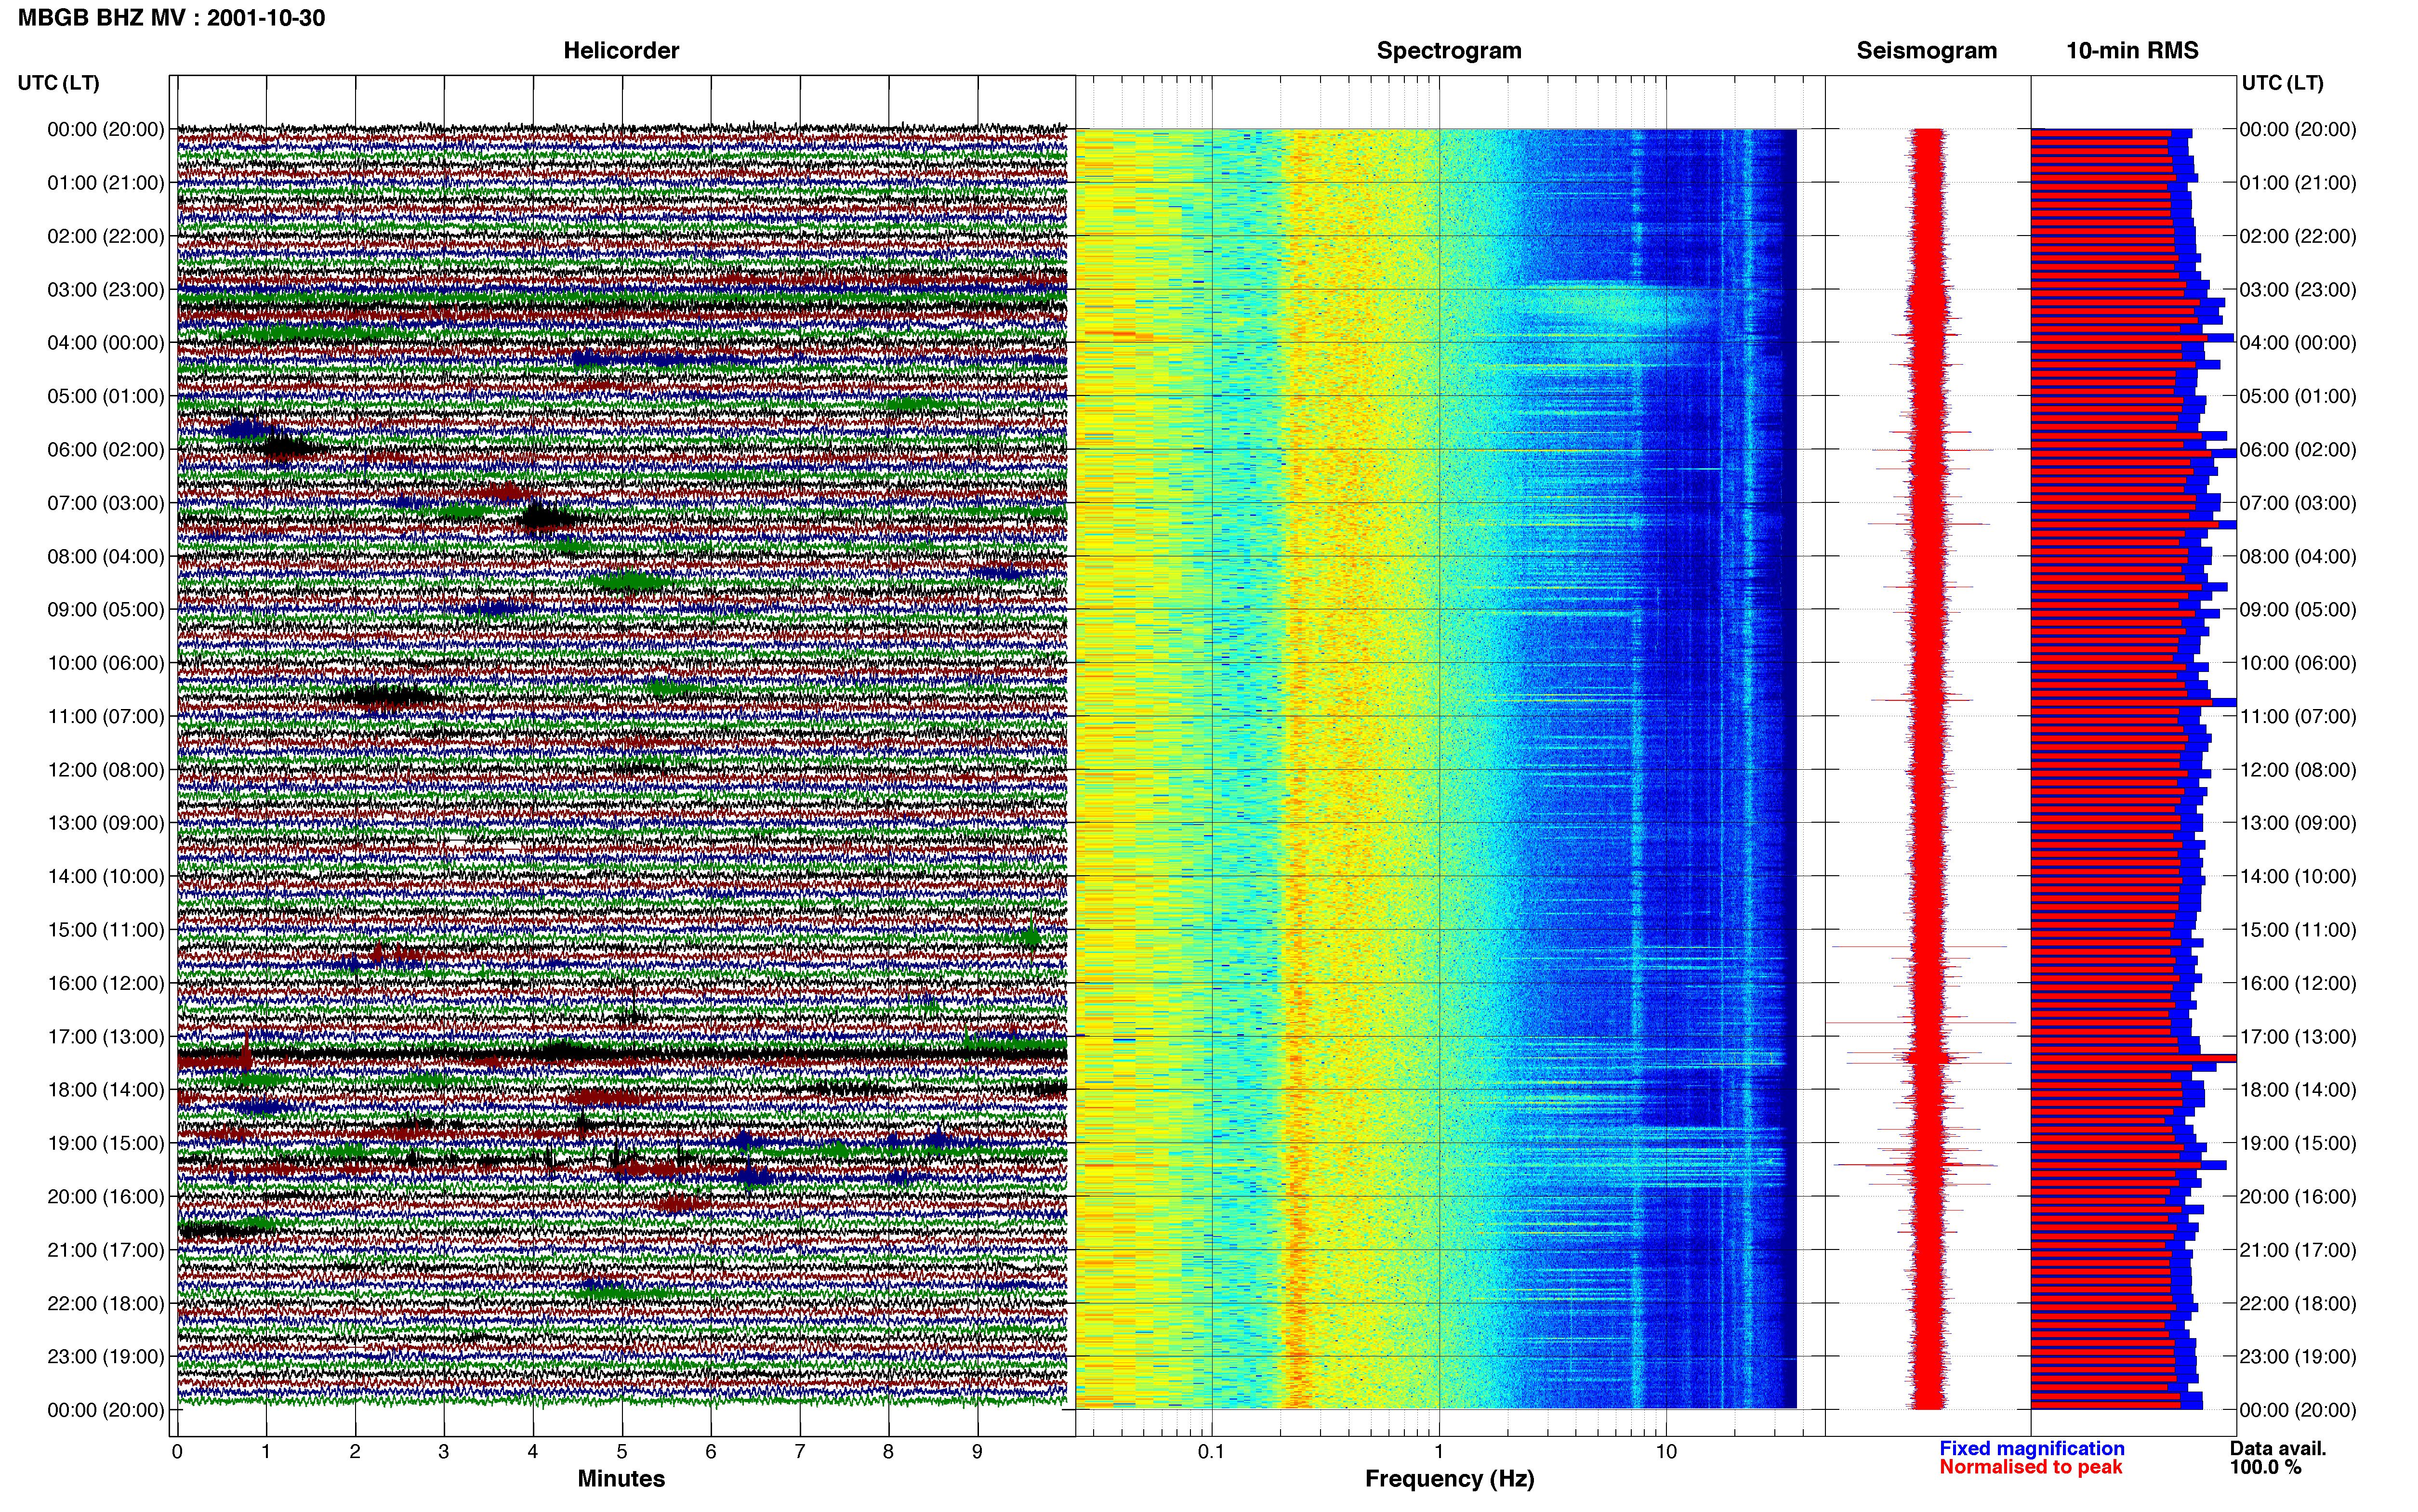Click '22:00 (18:00)' beside the 10-min RMS panel
The image size is (2418, 1512).
coord(2298,1303)
